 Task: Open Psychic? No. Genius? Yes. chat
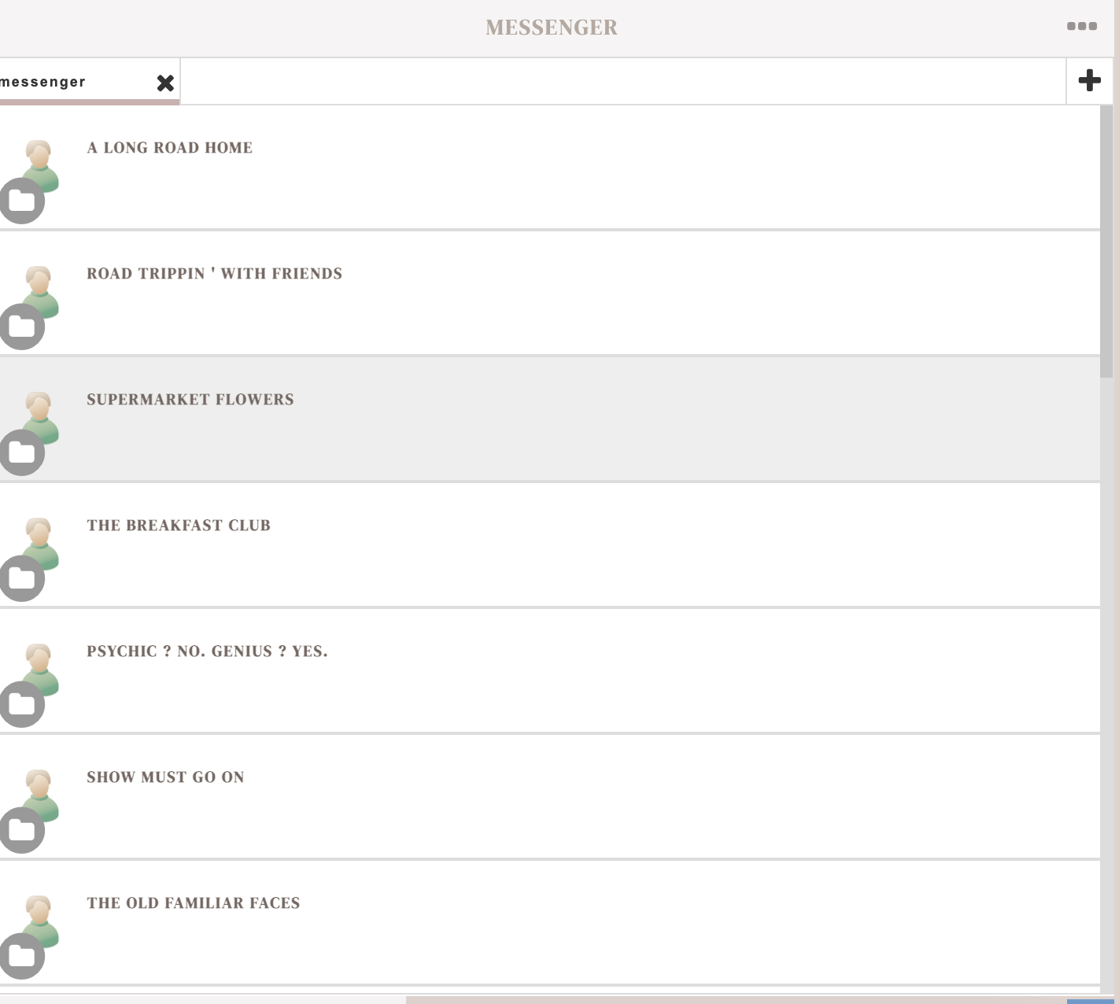550,671
